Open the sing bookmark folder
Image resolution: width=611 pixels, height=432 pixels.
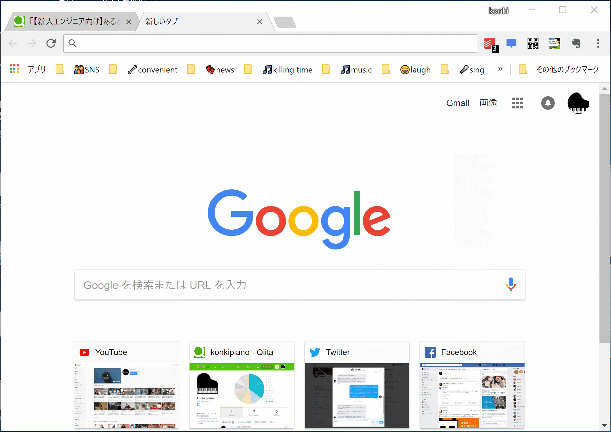(472, 69)
